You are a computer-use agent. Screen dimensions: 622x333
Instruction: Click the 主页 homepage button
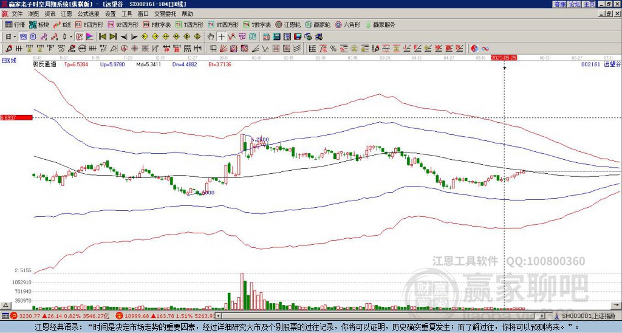[589, 4]
